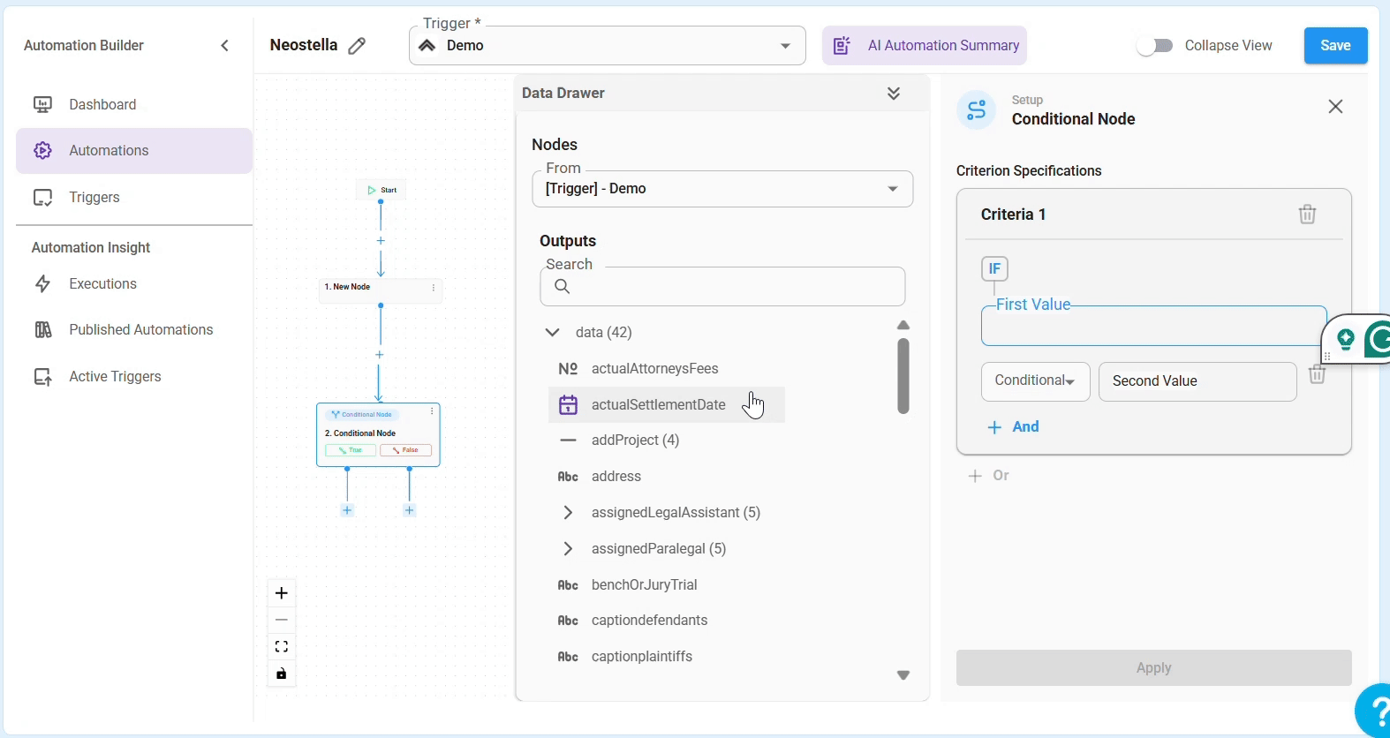This screenshot has height=738, width=1390.
Task: Add step under the True branch
Action: tap(347, 510)
